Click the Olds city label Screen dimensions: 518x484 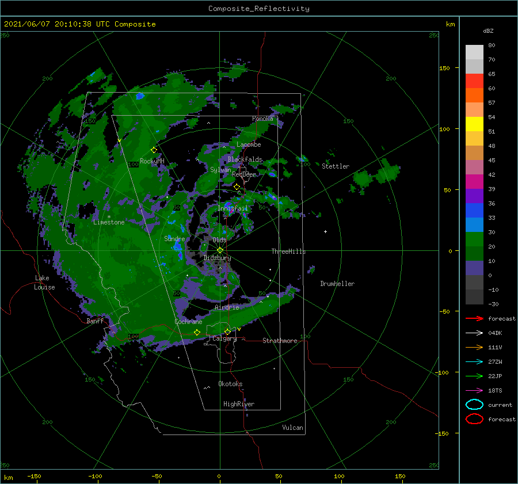pyautogui.click(x=219, y=240)
